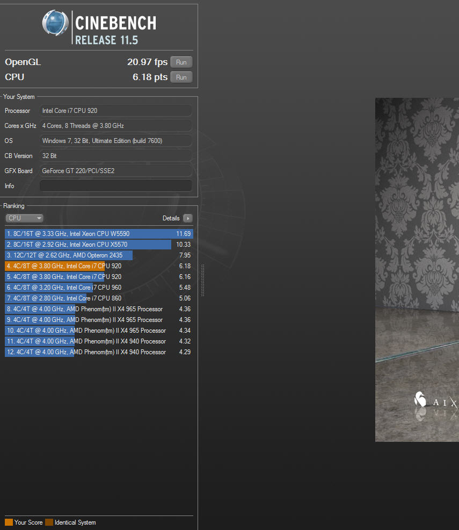Screen dimensions: 459x530
Task: Click the Identical System legend swatch
Action: tap(49, 522)
